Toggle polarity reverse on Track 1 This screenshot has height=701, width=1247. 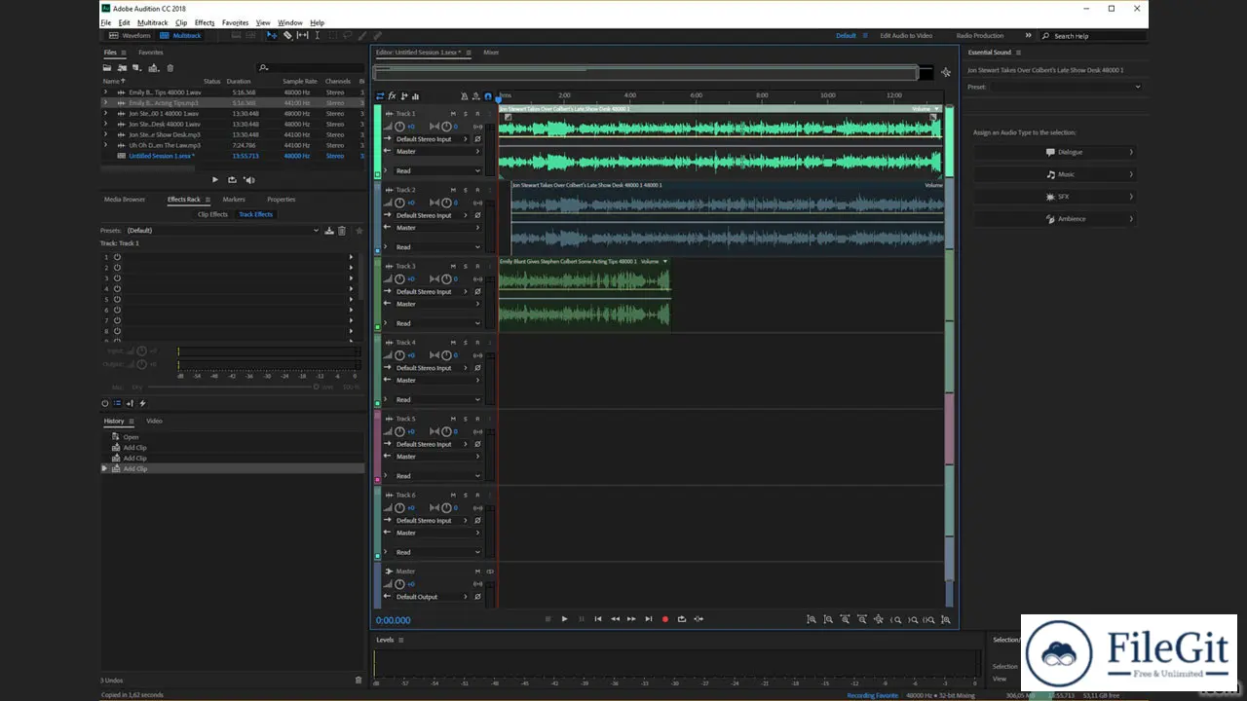[x=477, y=139]
